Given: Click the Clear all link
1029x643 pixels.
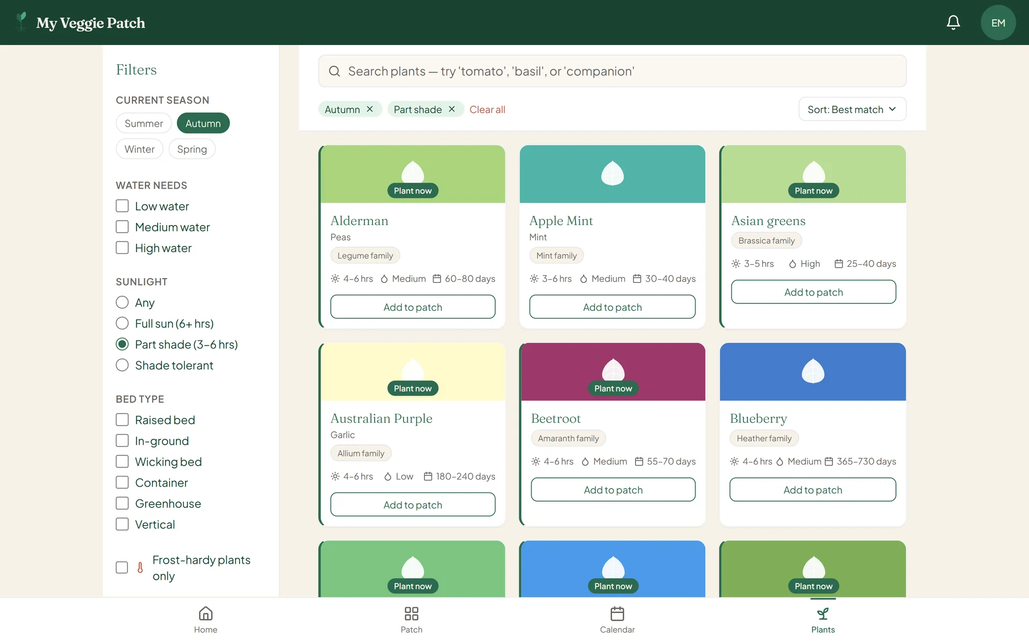Looking at the screenshot, I should (487, 109).
